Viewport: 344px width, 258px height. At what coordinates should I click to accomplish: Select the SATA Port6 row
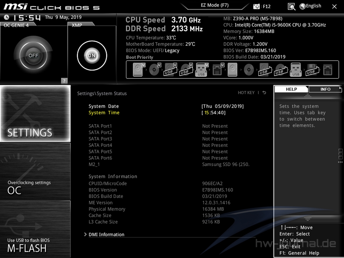[158, 158]
